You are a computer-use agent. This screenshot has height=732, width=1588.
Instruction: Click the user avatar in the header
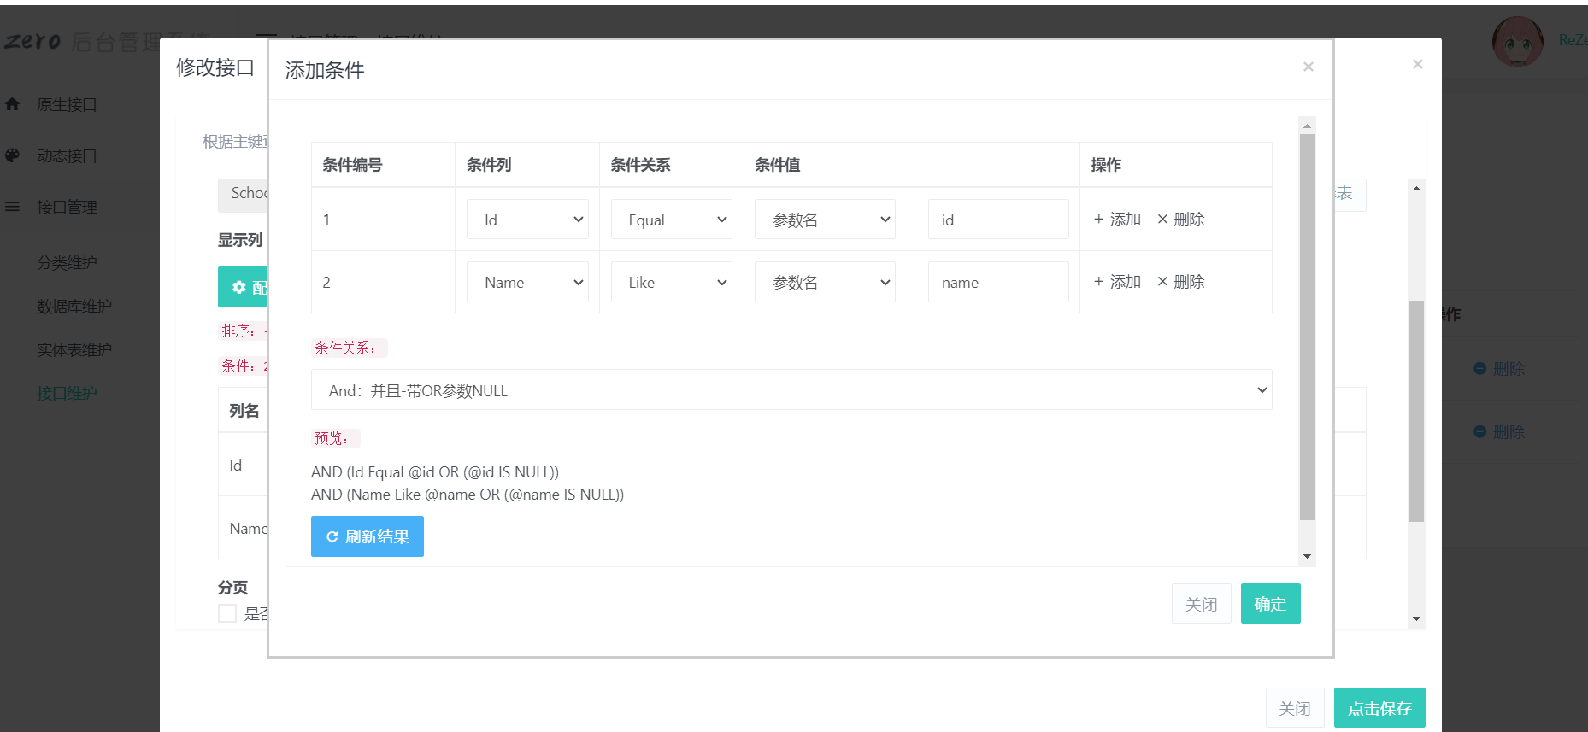coord(1518,41)
